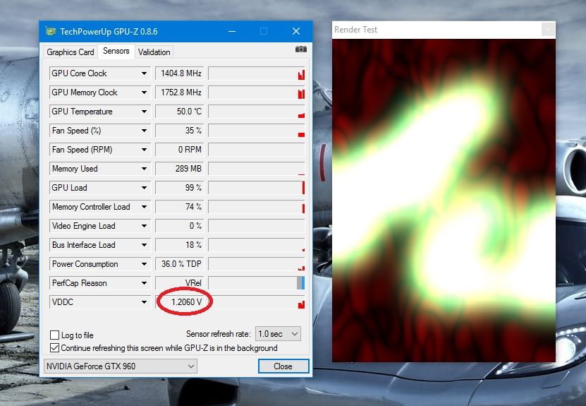586x406 pixels.
Task: Open the GPU Core Clock sensor dropdown
Action: point(145,73)
